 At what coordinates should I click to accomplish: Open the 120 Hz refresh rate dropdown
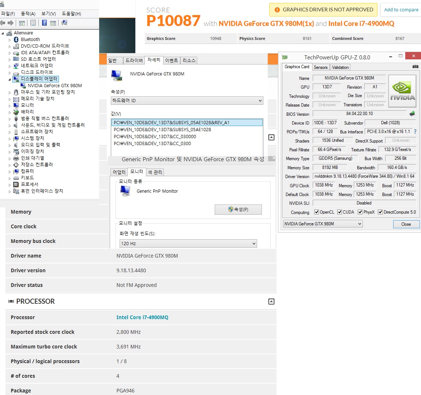[188, 243]
